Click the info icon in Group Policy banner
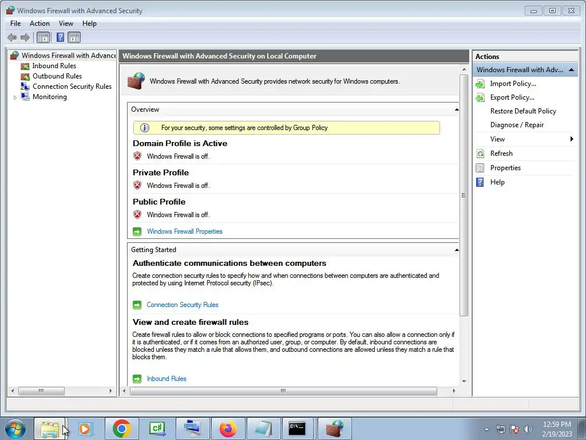This screenshot has height=440, width=586. (145, 128)
